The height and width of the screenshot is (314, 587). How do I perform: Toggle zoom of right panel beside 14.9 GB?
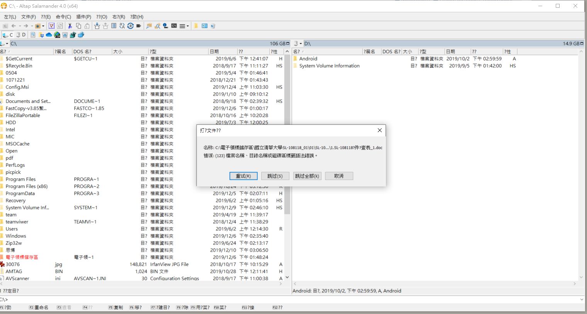tap(582, 44)
